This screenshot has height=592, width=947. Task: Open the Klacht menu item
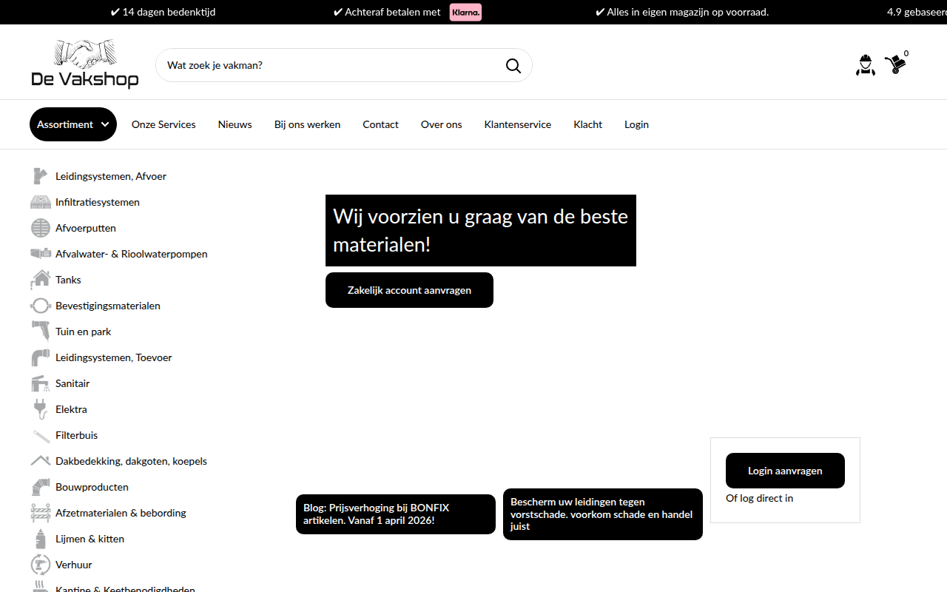pos(588,124)
